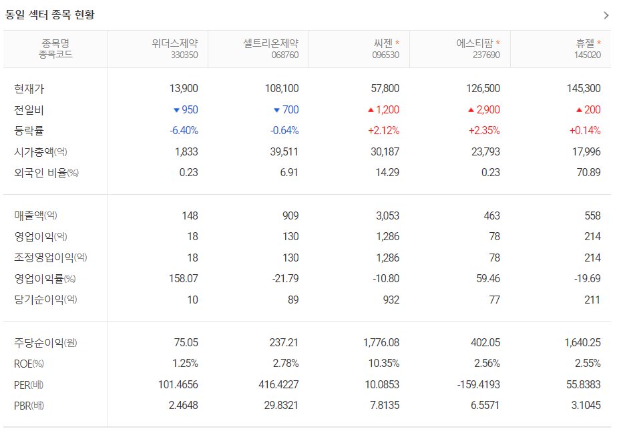Viewport: 619px width, 435px height.
Task: Click market cap value 30,187
Action: coord(385,152)
